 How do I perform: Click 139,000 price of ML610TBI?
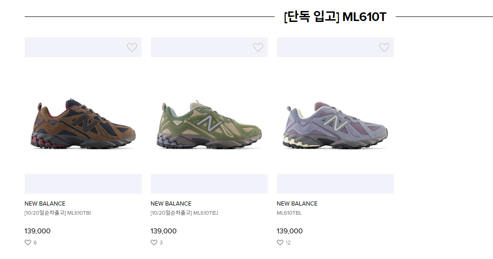click(37, 231)
